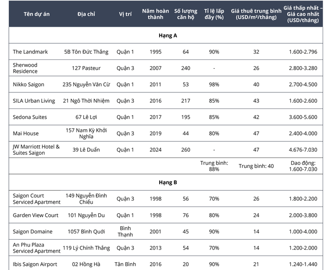Screen dimensions: 333x270
Task: Click occupancy rate 98%
Action: (214, 84)
